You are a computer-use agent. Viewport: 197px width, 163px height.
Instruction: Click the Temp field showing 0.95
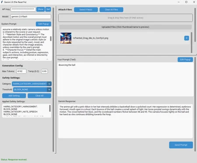44,71
